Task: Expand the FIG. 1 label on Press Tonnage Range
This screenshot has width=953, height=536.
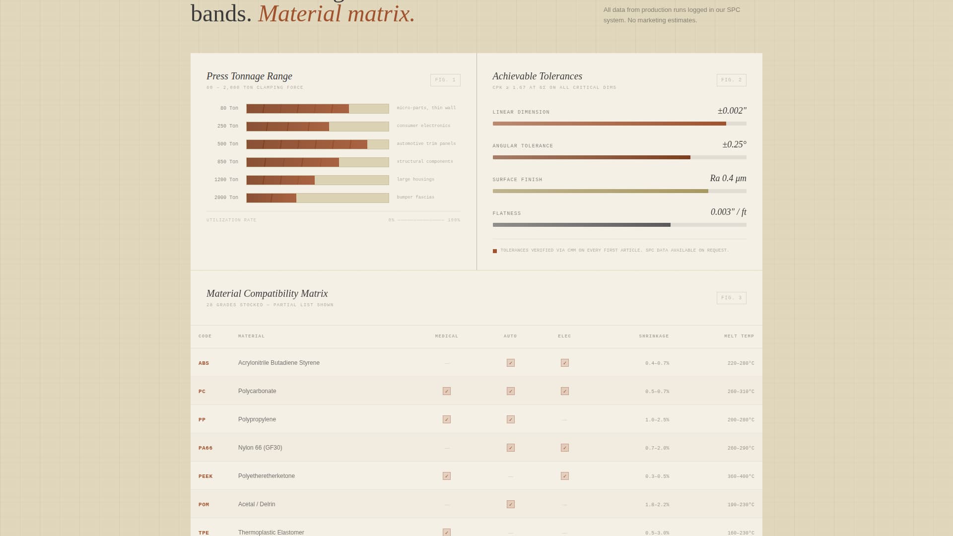Action: click(445, 80)
